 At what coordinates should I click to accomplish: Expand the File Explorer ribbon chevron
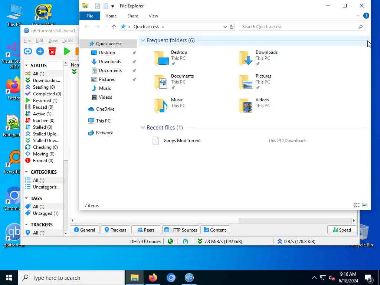click(x=358, y=16)
